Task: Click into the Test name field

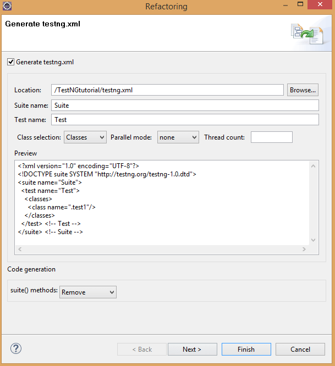Action: (185, 119)
